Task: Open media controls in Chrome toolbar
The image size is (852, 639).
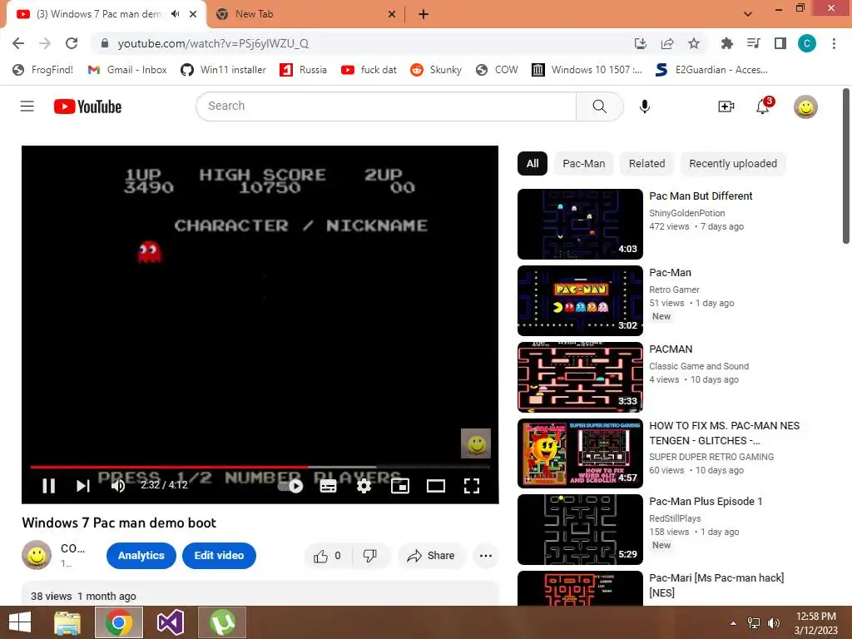Action: tap(754, 43)
